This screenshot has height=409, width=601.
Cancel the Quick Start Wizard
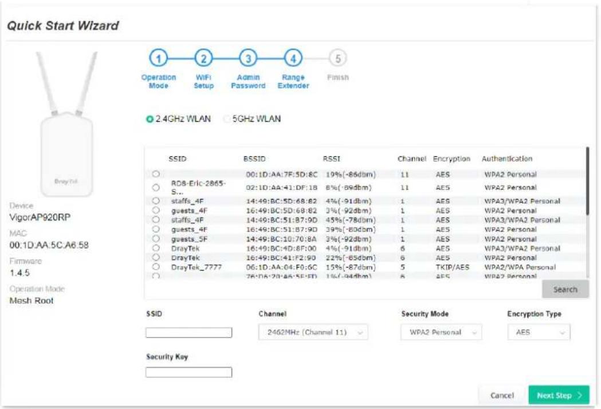pos(502,395)
